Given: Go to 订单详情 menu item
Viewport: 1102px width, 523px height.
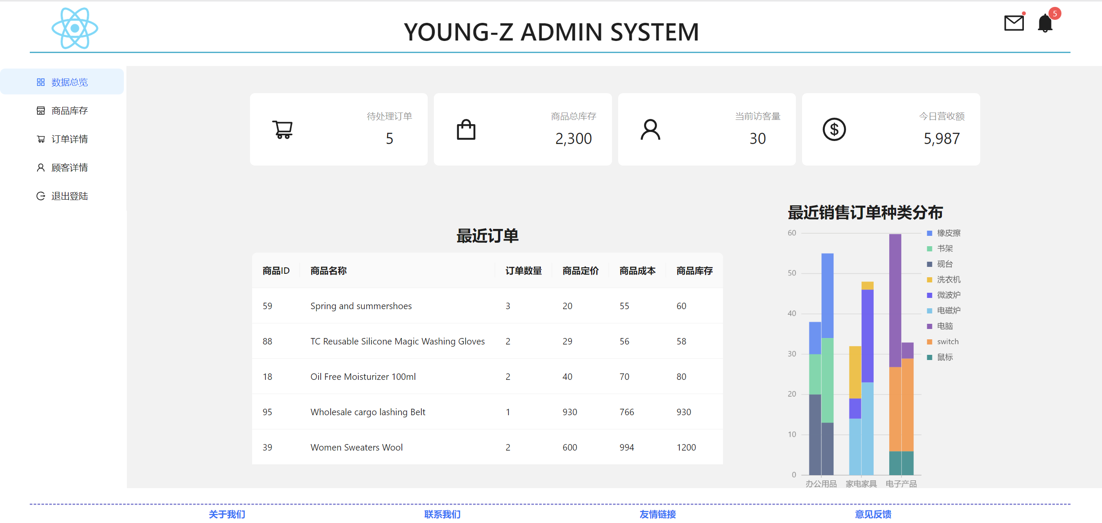Looking at the screenshot, I should [69, 139].
